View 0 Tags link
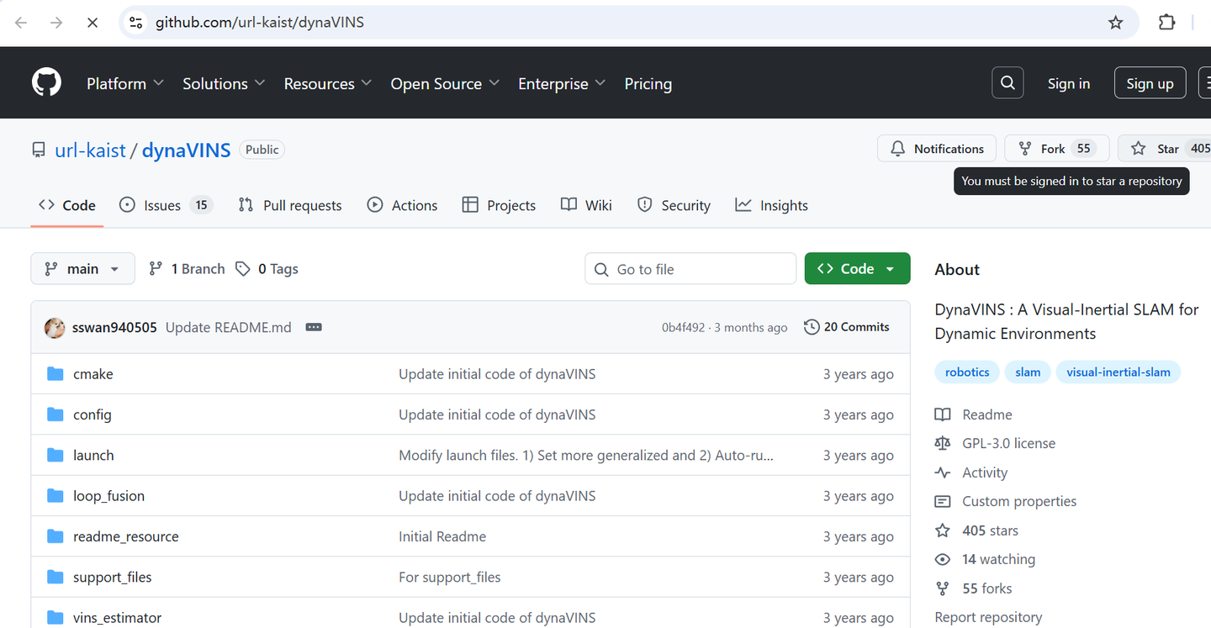1211x628 pixels. (267, 269)
